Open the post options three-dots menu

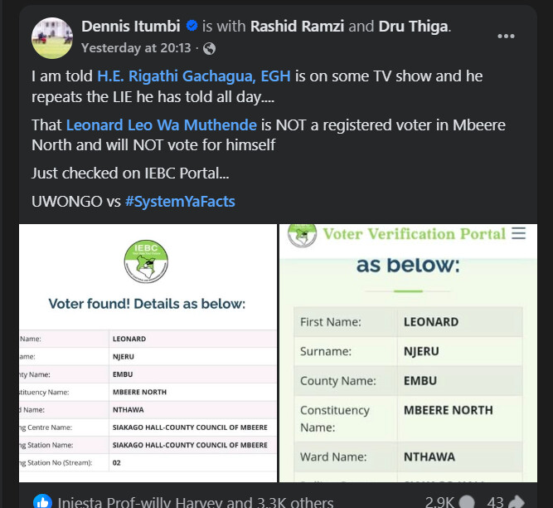506,37
